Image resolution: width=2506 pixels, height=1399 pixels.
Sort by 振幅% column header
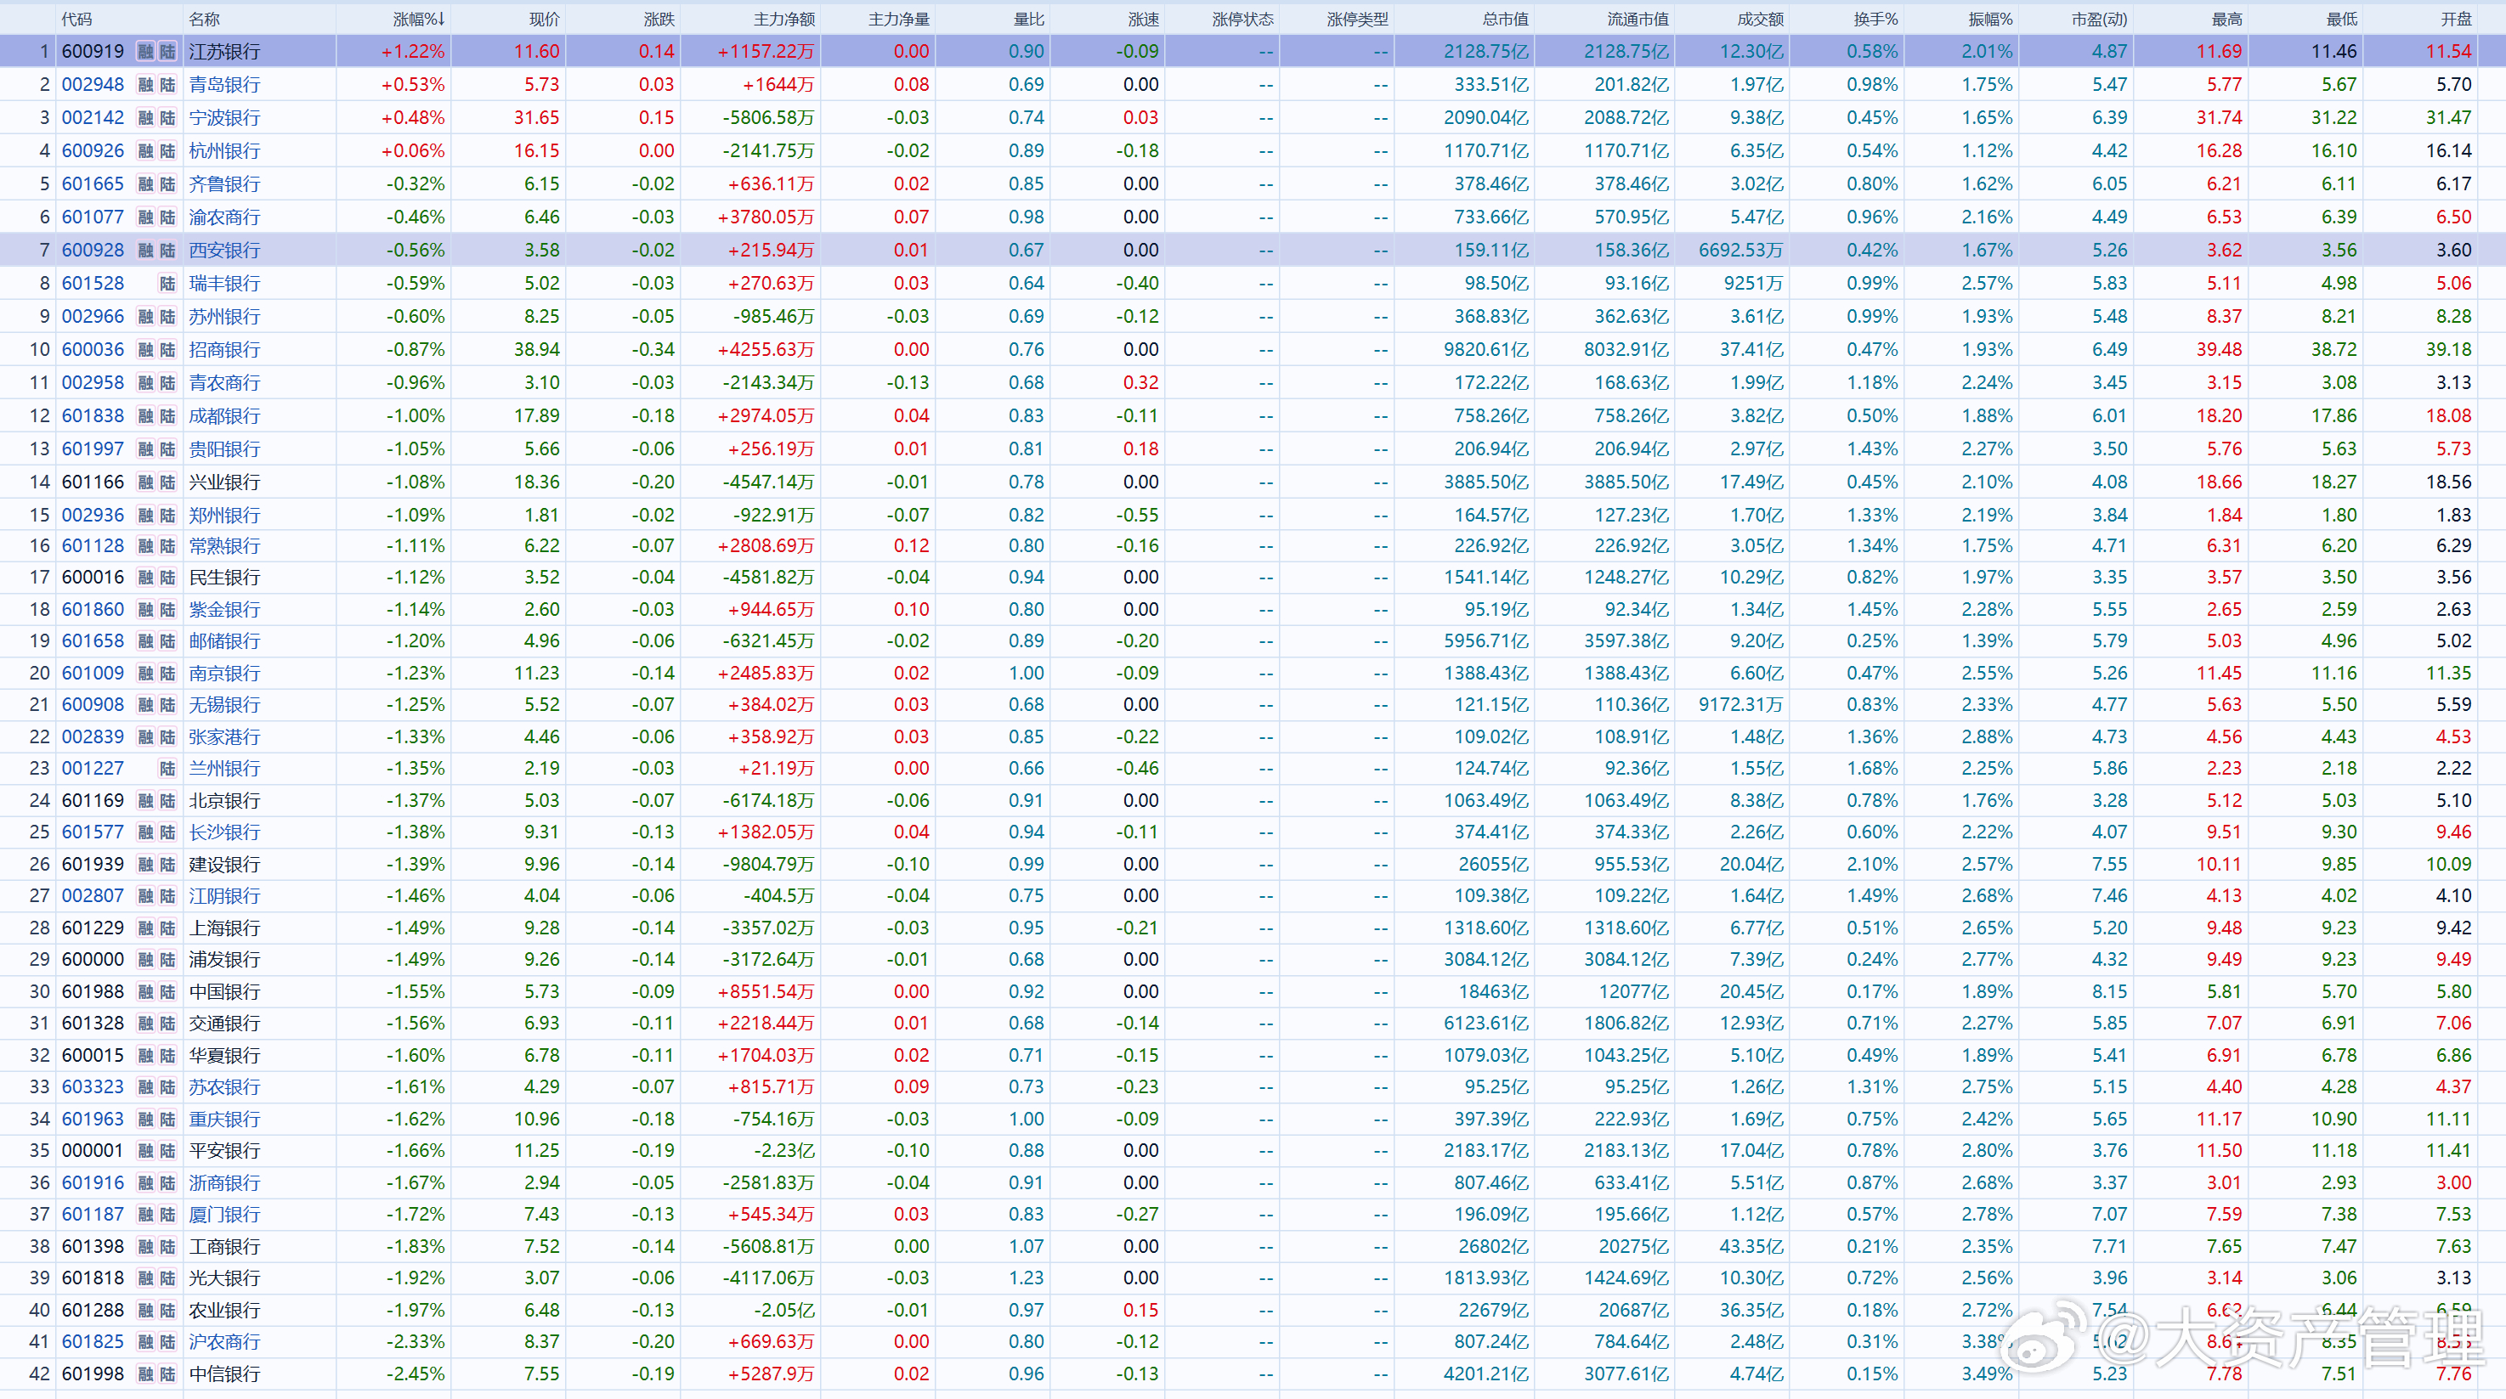pos(1990,19)
